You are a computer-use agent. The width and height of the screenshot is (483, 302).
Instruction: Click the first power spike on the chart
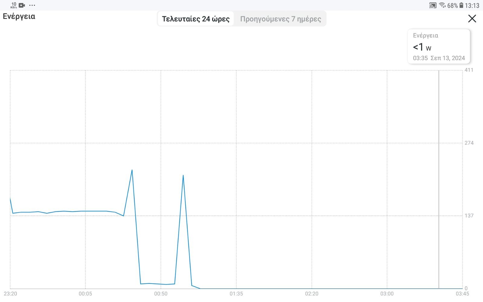click(x=132, y=170)
